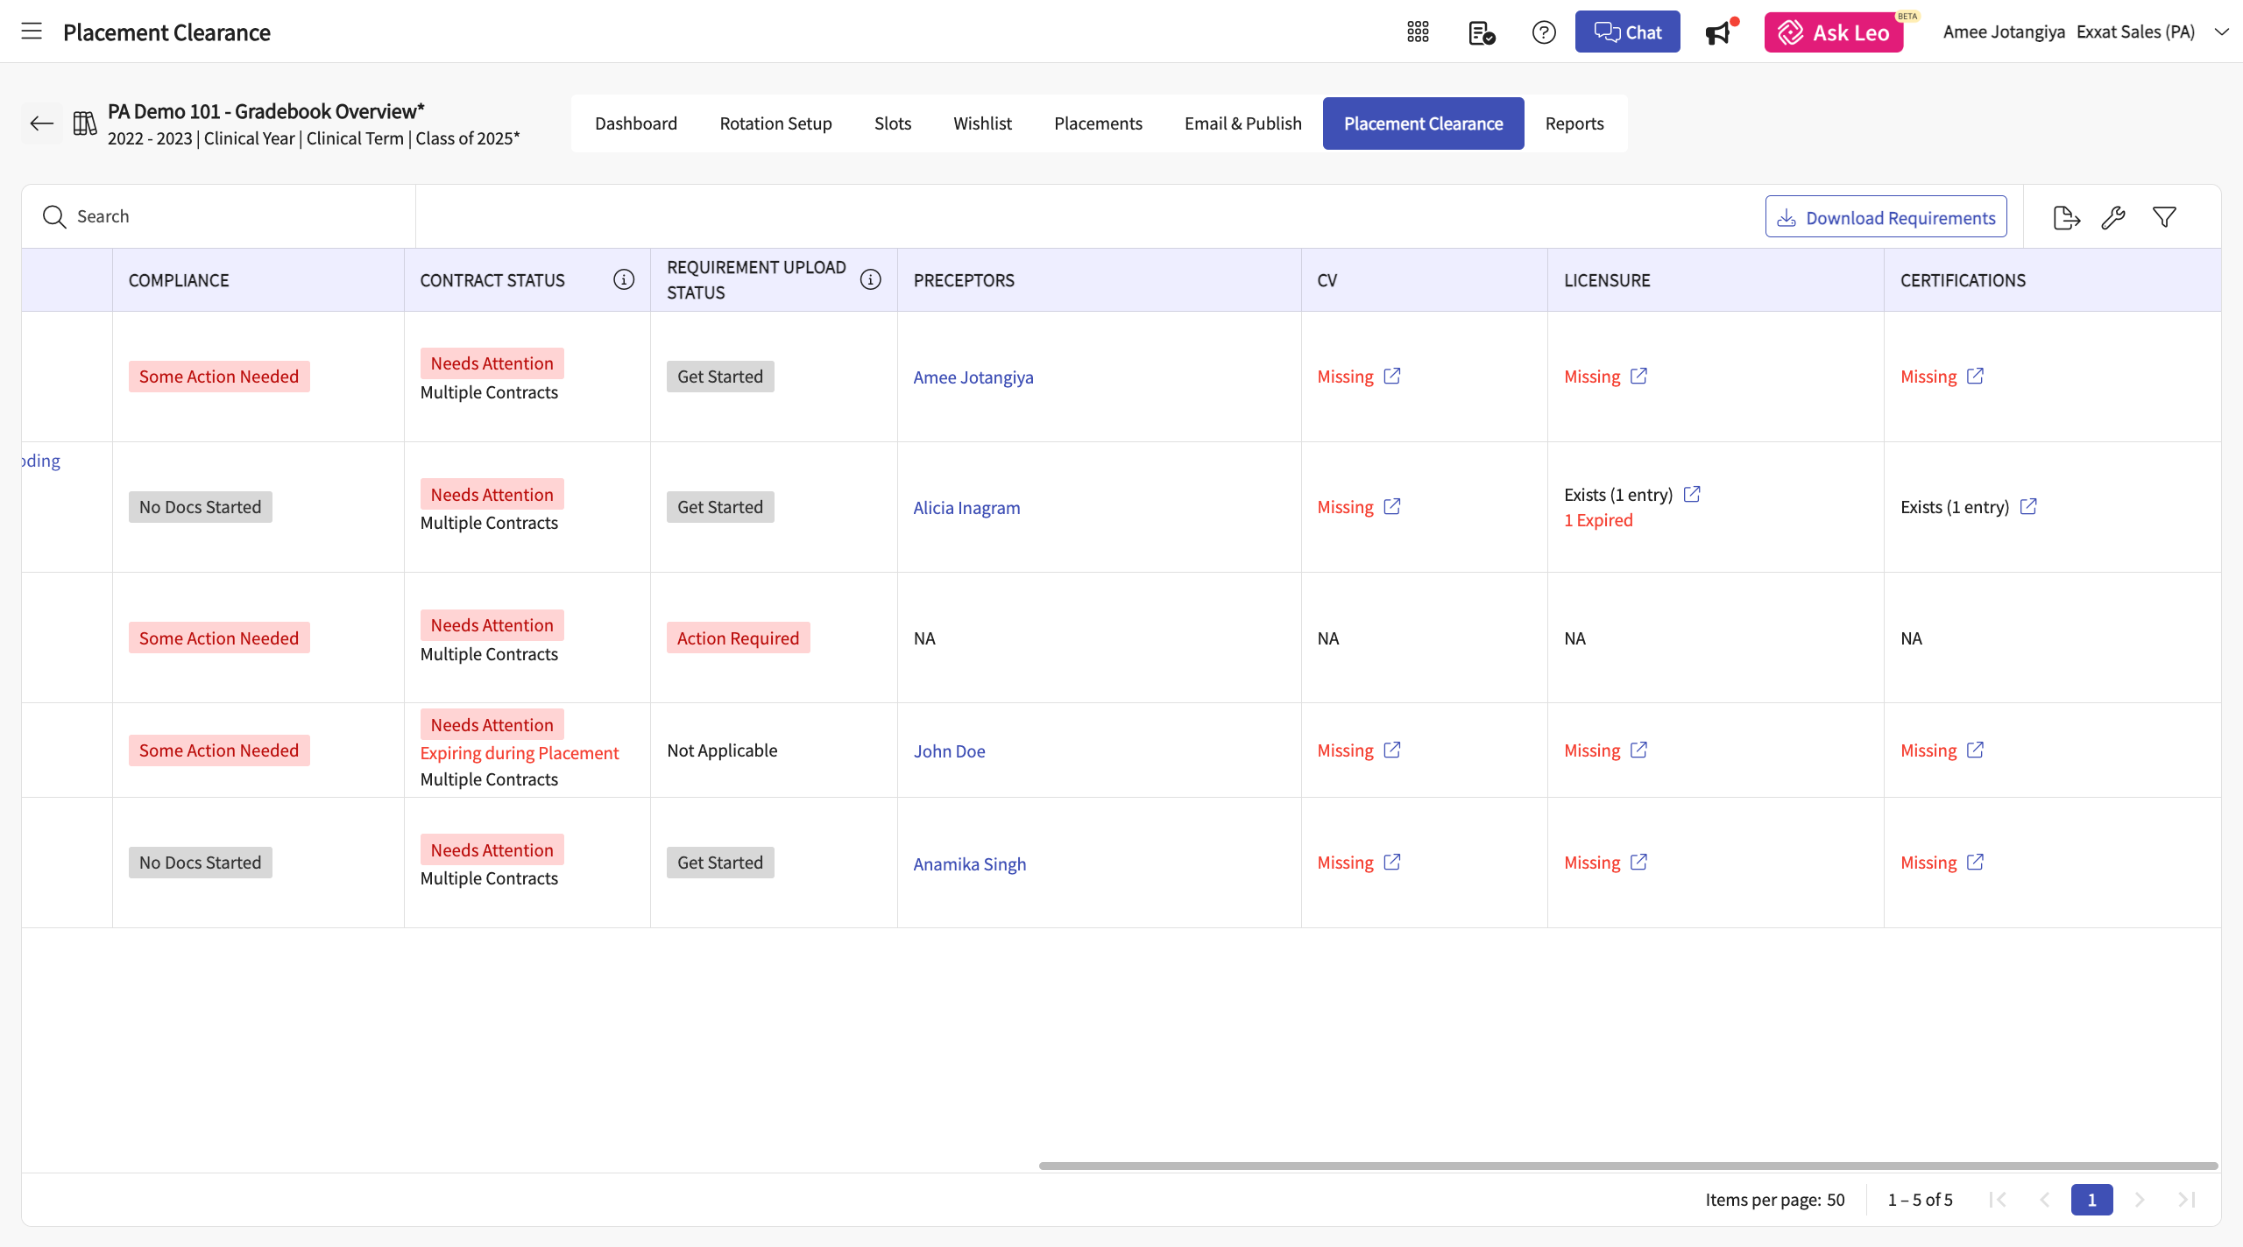This screenshot has height=1247, width=2243.
Task: Open the help question mark icon
Action: point(1544,32)
